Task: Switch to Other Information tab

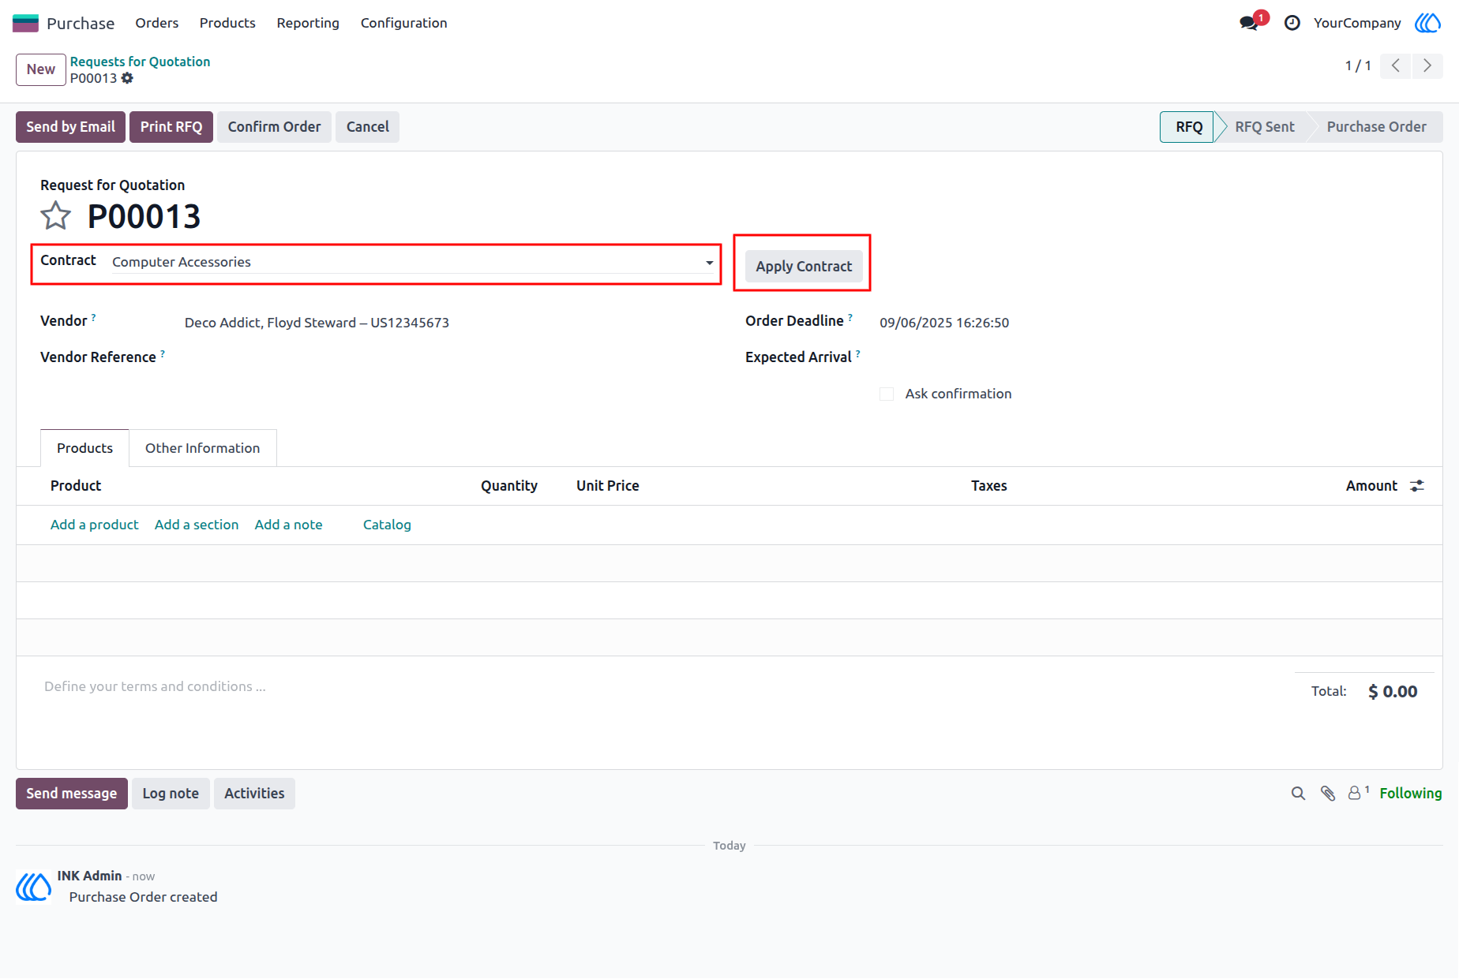Action: pyautogui.click(x=202, y=448)
